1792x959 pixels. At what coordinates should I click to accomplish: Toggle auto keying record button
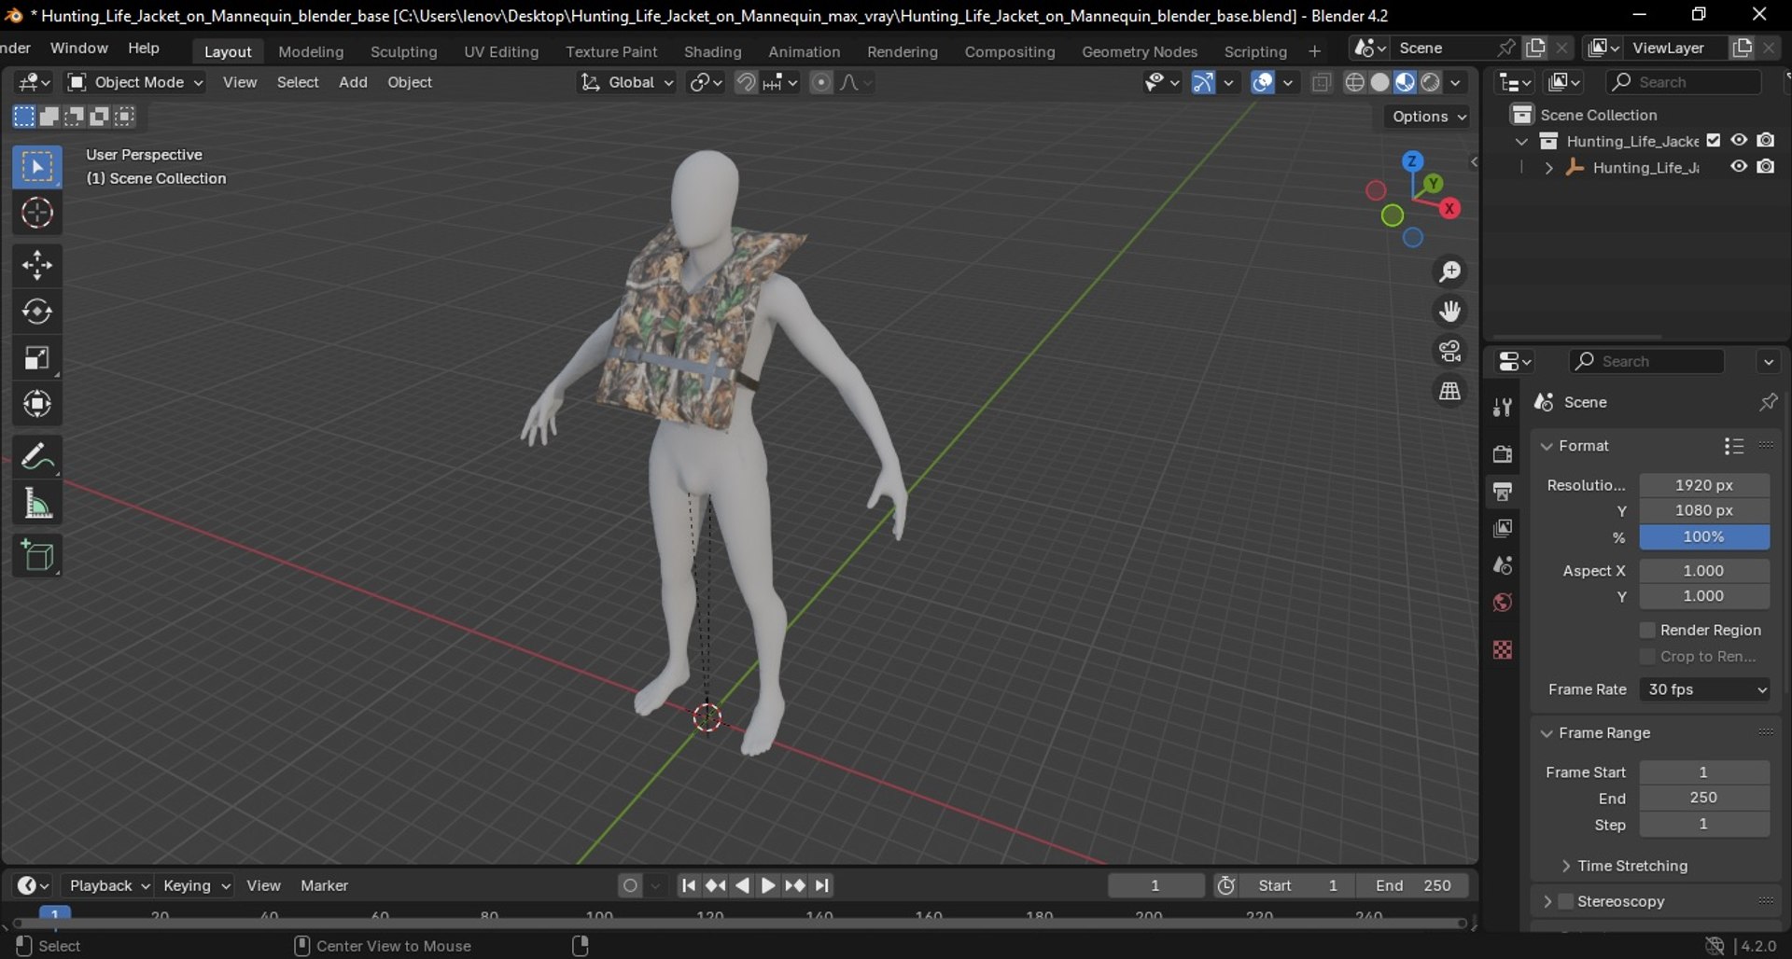tap(631, 885)
